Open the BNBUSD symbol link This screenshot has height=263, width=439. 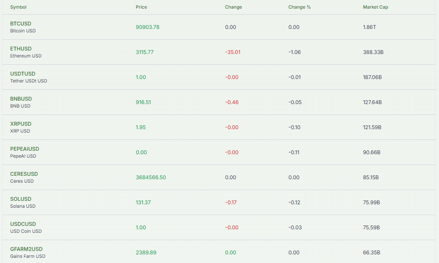click(x=21, y=99)
